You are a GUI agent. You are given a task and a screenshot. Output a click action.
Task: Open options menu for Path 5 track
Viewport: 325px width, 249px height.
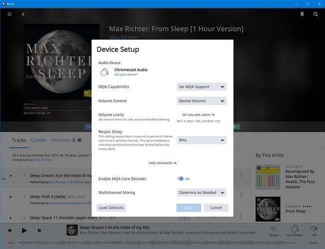[241, 195]
